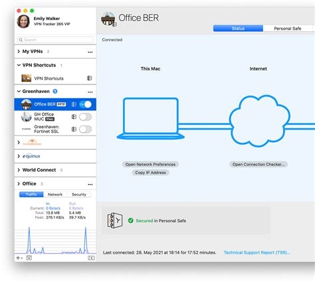Click Copy IP Address button
The width and height of the screenshot is (315, 283).
[150, 173]
